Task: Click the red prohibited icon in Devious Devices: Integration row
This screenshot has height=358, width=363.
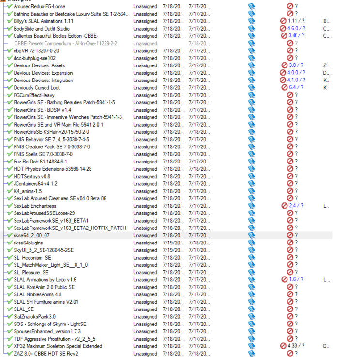Action: [283, 80]
